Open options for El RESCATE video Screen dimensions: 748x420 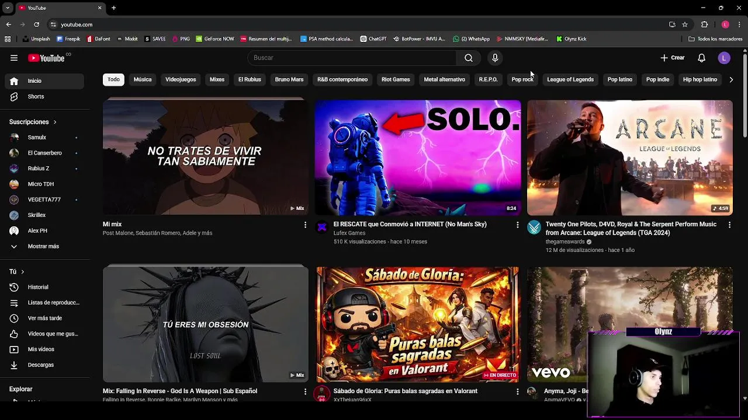click(x=517, y=225)
